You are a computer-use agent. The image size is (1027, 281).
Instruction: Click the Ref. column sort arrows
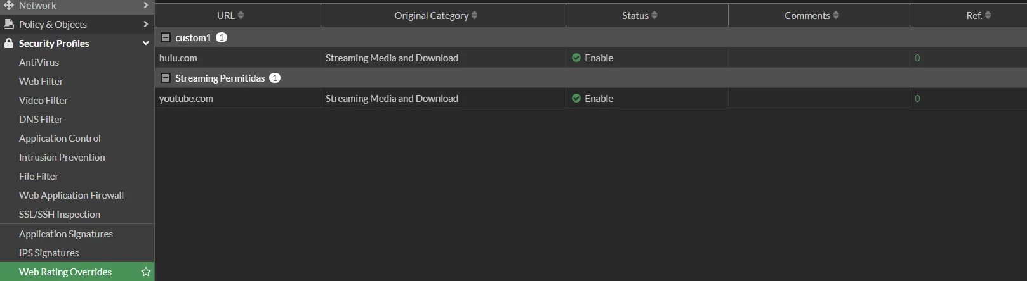(988, 15)
